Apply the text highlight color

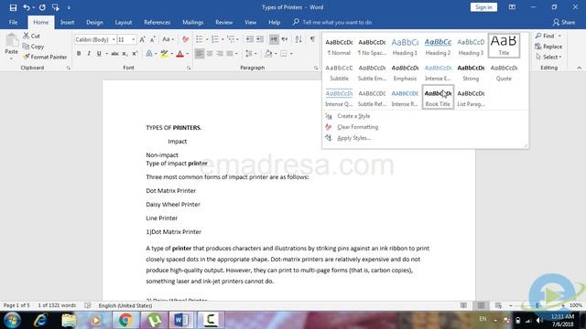pos(165,54)
